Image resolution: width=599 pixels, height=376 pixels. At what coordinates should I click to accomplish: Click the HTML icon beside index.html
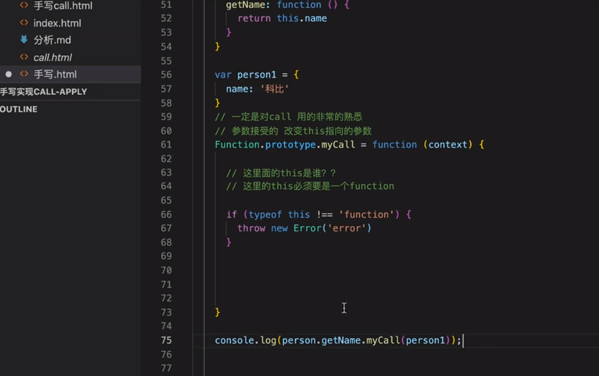point(24,23)
